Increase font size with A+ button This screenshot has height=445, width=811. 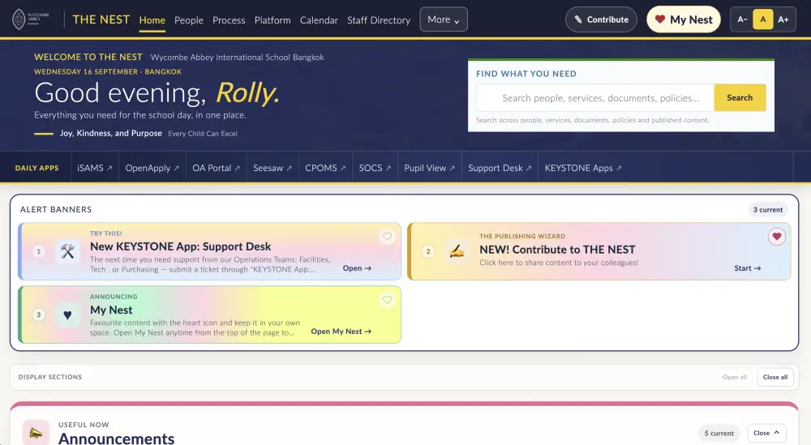[783, 19]
